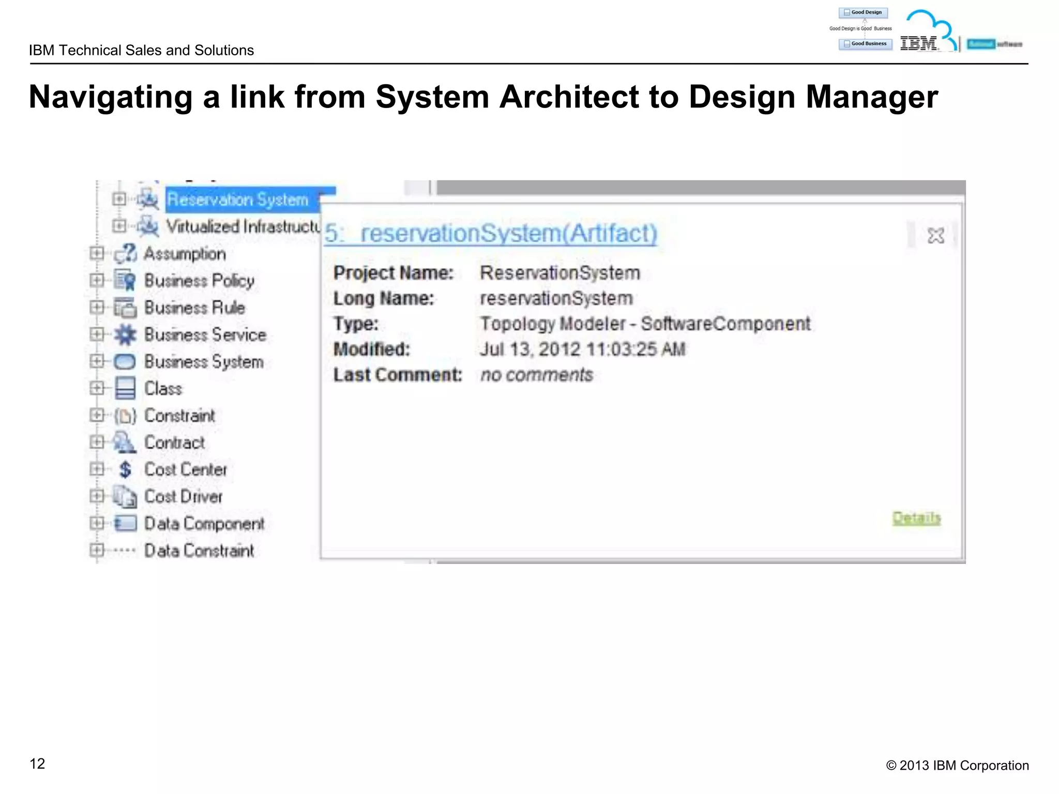
Task: Click the Contract icon
Action: 125,442
